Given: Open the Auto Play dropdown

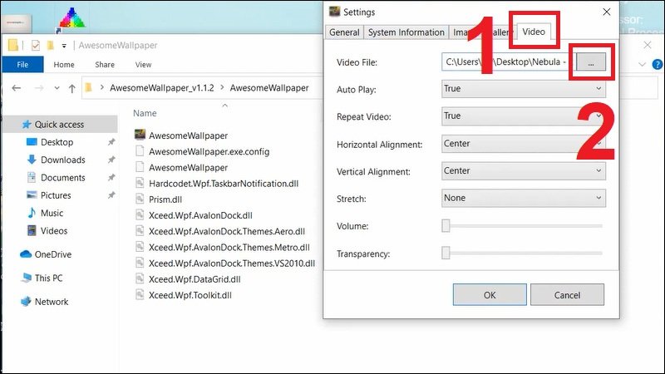Looking at the screenshot, I should click(x=523, y=89).
